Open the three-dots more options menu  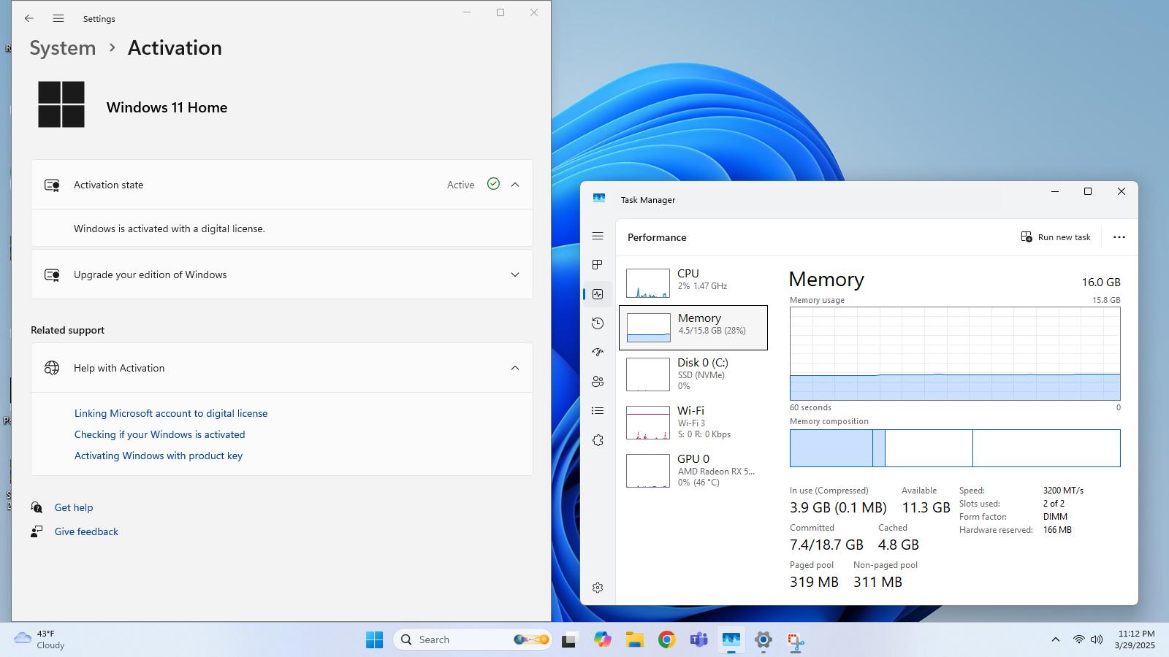pos(1119,237)
